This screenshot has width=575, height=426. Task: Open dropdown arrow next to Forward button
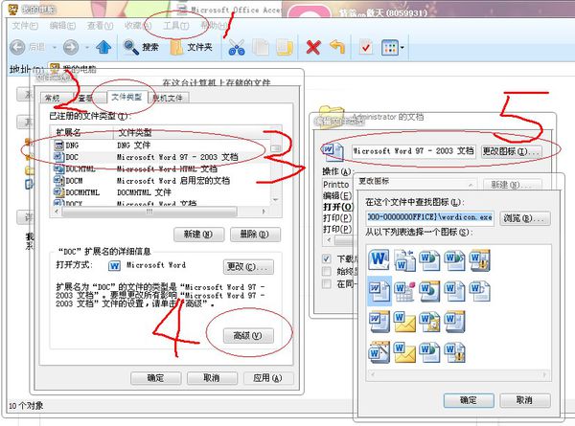[x=87, y=48]
